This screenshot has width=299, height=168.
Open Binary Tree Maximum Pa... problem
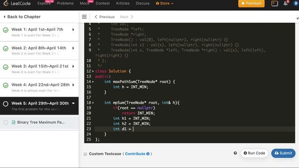tap(41, 122)
